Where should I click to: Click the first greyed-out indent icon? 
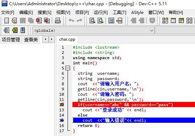(x=133, y=21)
